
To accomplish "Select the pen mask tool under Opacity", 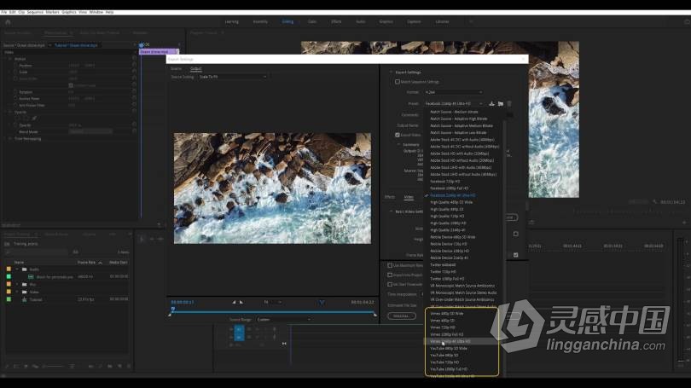I will (x=34, y=118).
